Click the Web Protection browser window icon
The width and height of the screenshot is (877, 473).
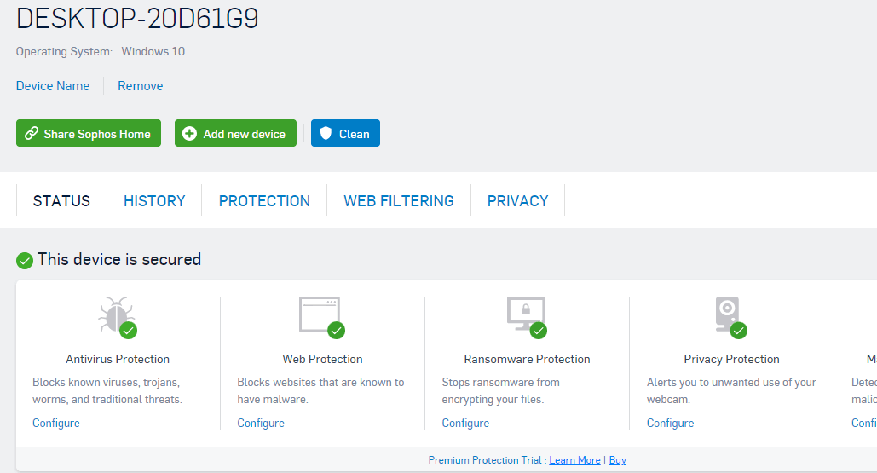(320, 316)
